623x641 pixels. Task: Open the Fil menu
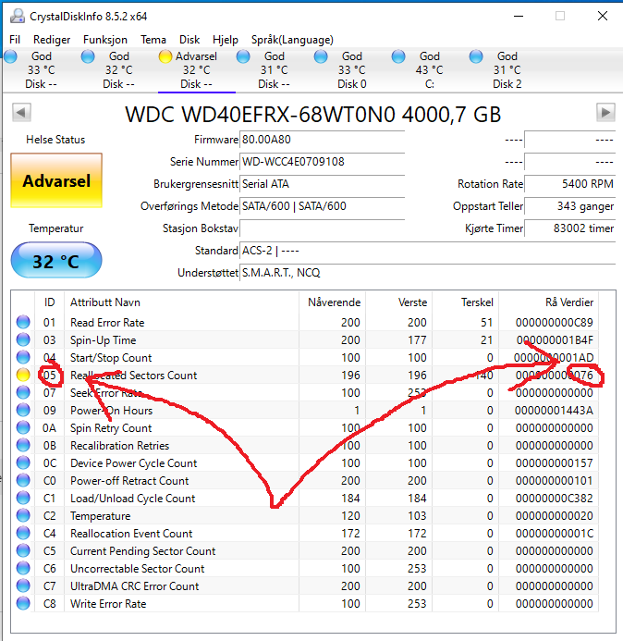point(15,40)
